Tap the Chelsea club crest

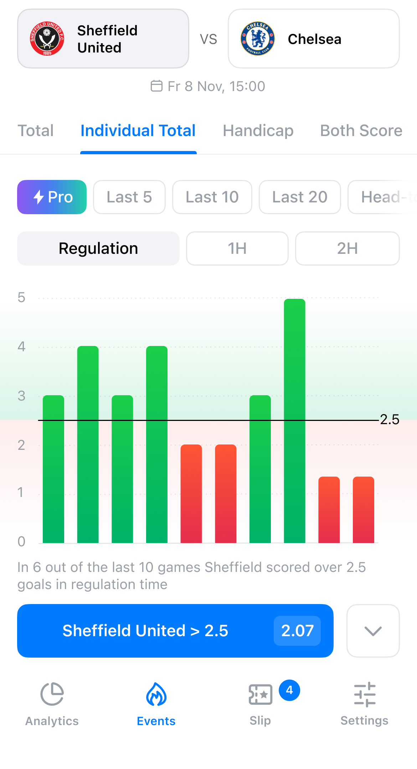258,39
